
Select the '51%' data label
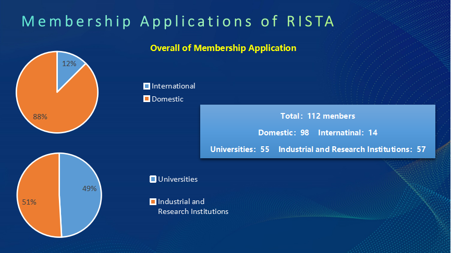(29, 202)
